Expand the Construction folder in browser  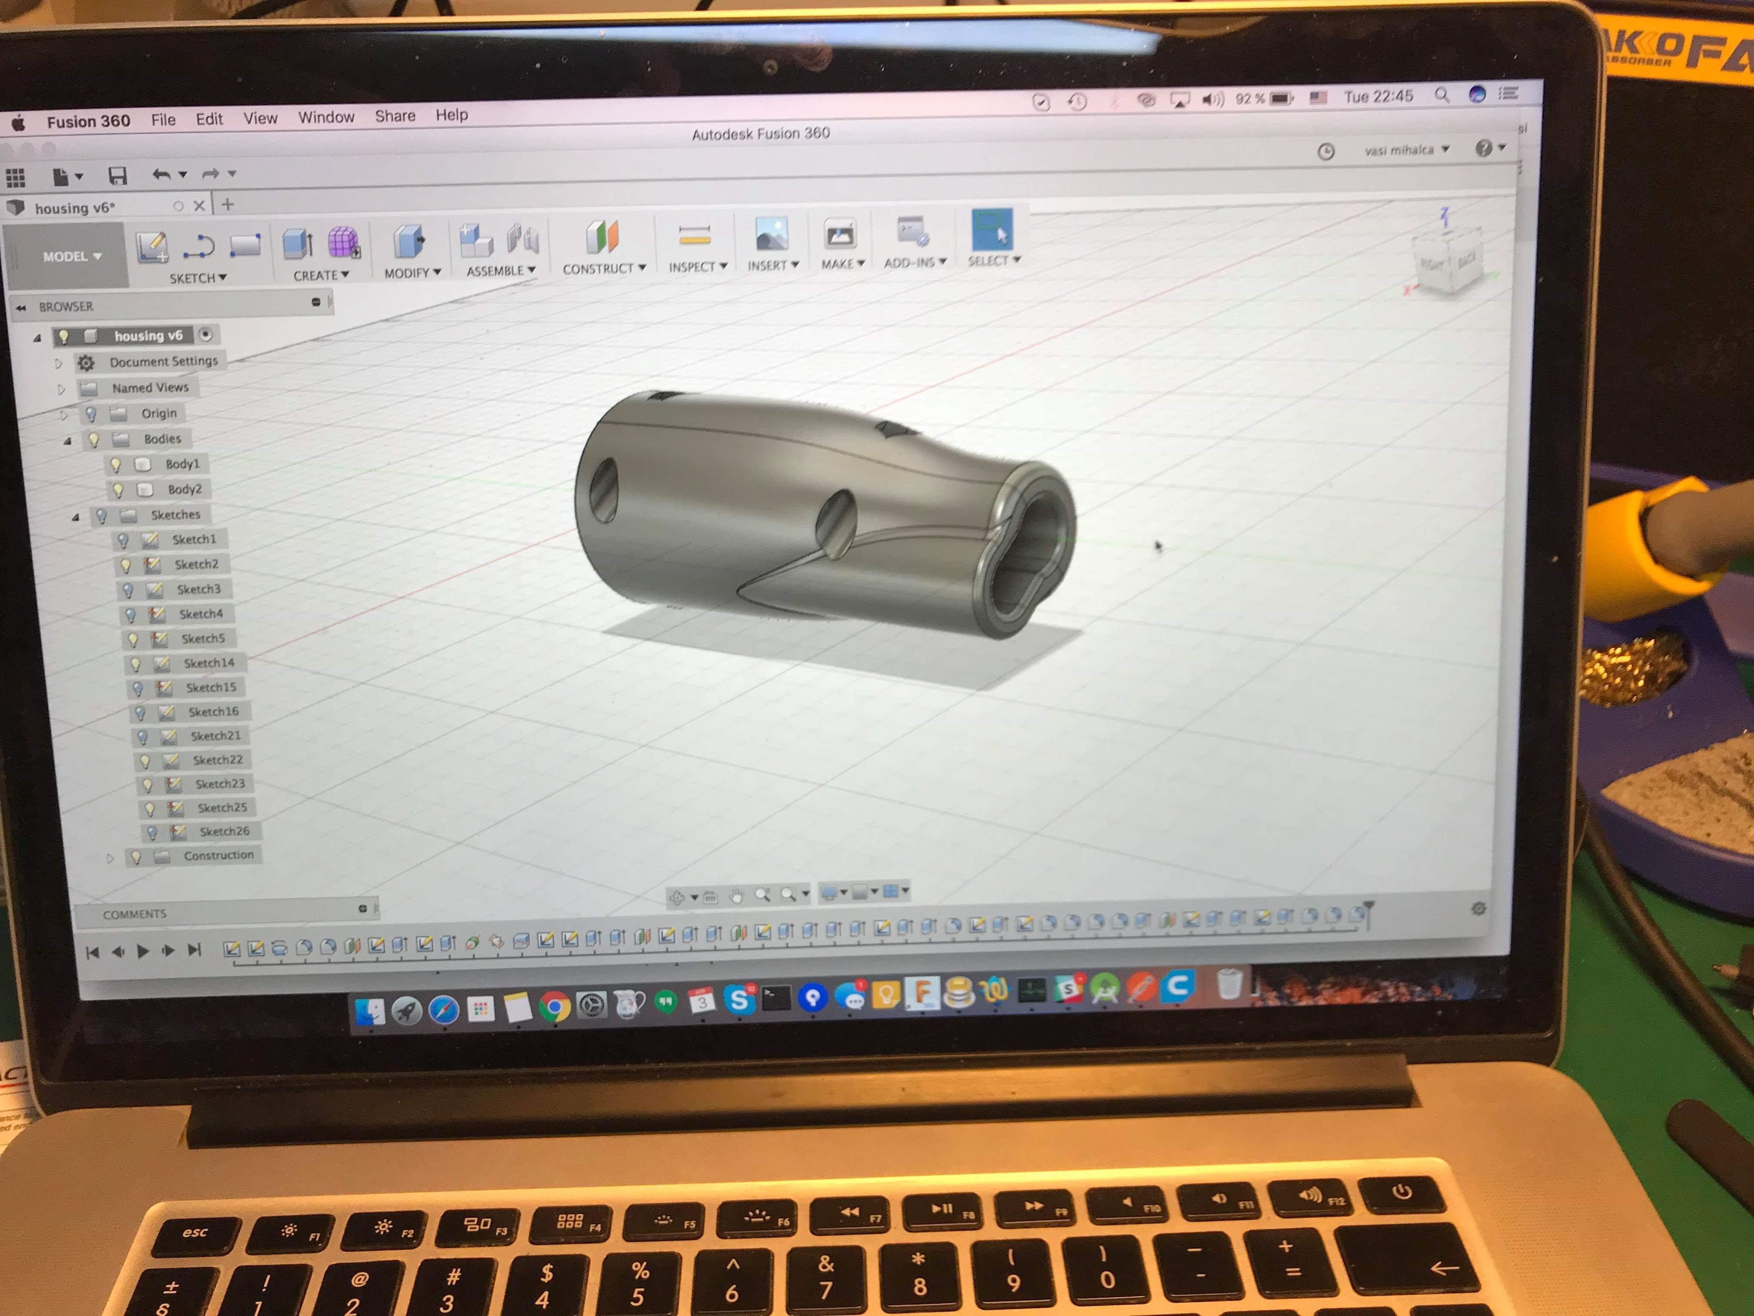110,857
